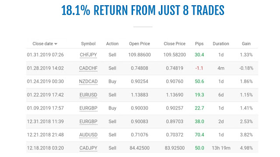Sort by the Action column header
This screenshot has height=157, width=280.
tap(112, 44)
